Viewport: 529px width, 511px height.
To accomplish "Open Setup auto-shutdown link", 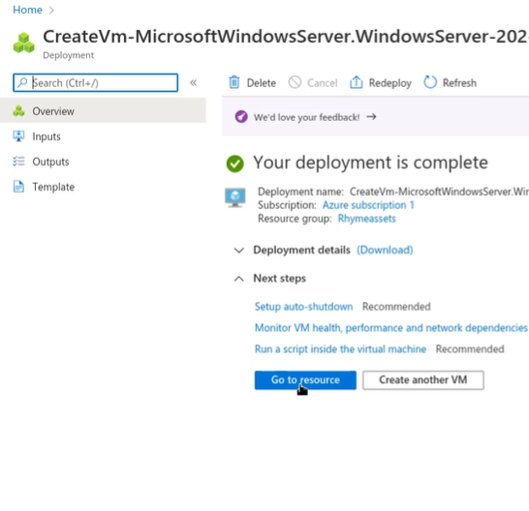I will point(303,307).
